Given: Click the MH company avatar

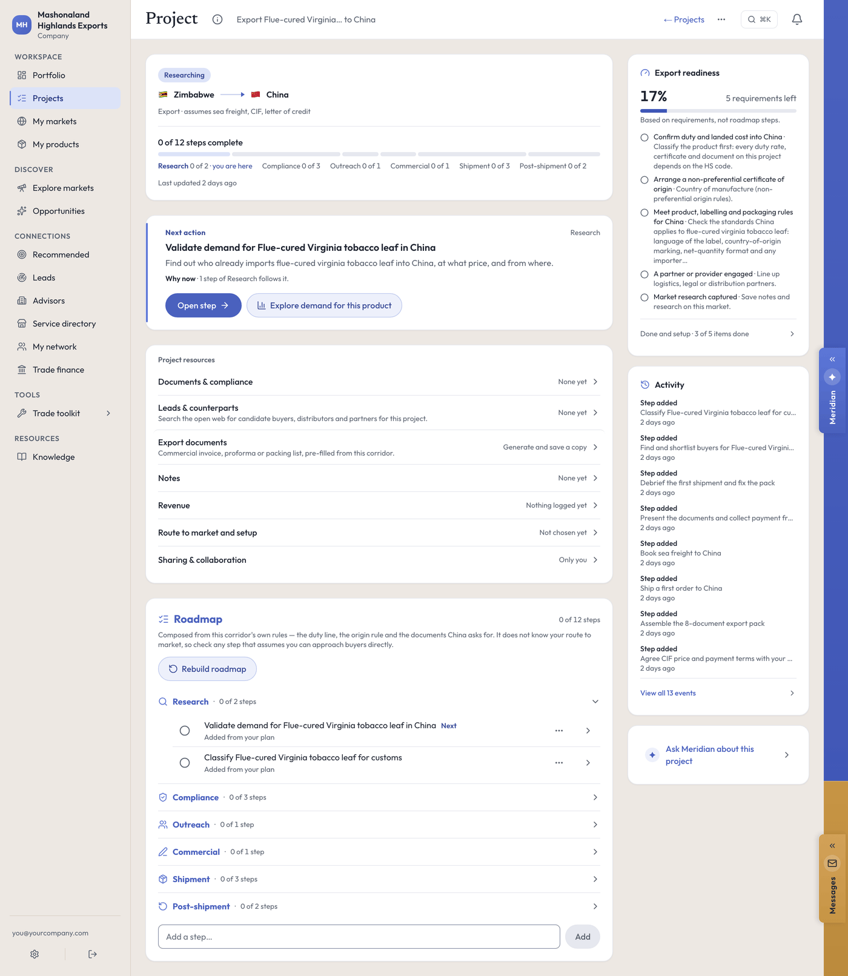Looking at the screenshot, I should [22, 25].
